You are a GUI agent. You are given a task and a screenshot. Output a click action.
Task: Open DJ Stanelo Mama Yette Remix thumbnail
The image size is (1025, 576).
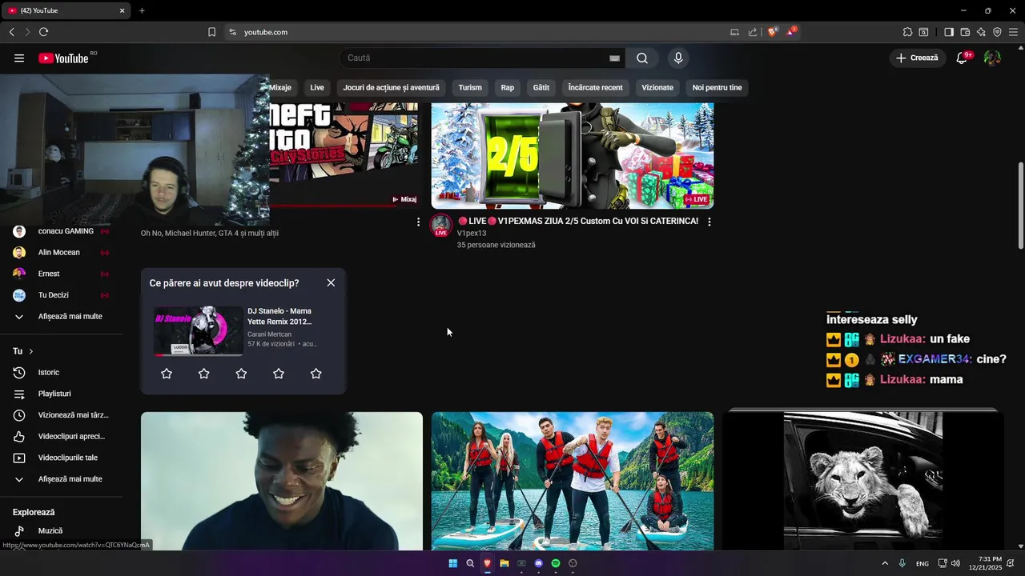click(x=198, y=330)
